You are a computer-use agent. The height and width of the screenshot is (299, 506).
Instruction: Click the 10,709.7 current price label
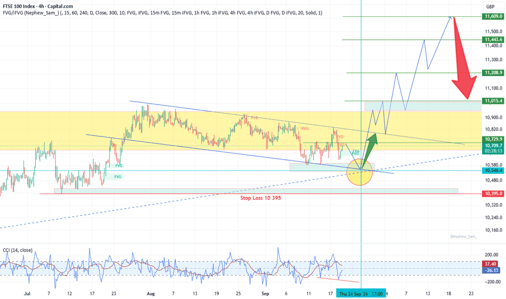point(493,146)
